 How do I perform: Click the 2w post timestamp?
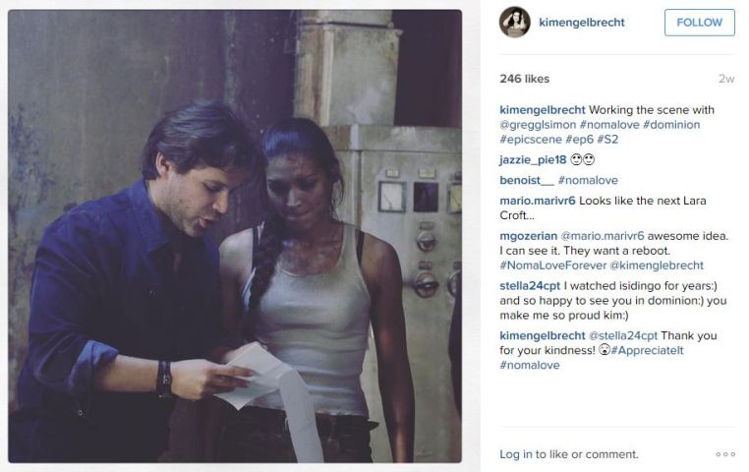coord(726,79)
